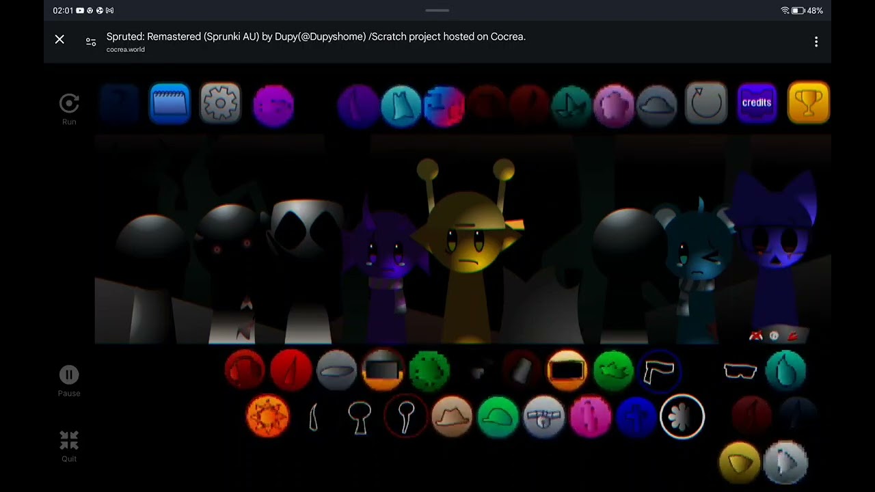This screenshot has height=492, width=875.
Task: Open the gold trophy achievements
Action: click(x=809, y=103)
